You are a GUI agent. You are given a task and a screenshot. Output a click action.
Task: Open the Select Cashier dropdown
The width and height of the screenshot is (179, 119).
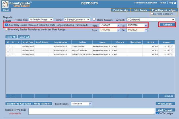[77, 19]
